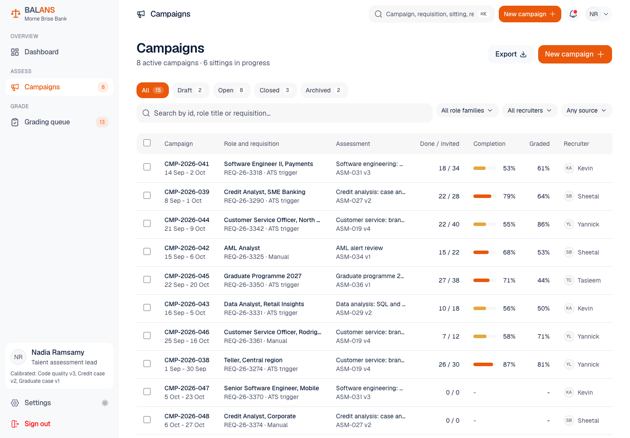
Task: Switch to the Closed tab
Action: pyautogui.click(x=275, y=90)
